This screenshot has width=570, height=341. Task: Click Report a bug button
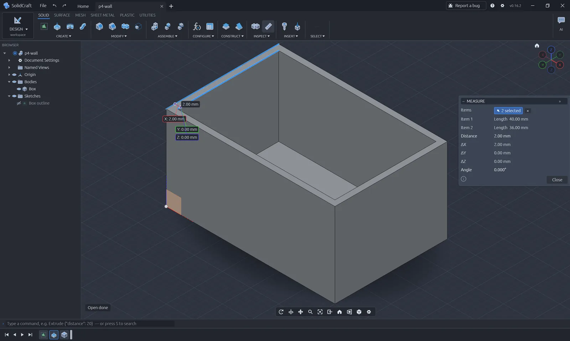click(x=466, y=6)
